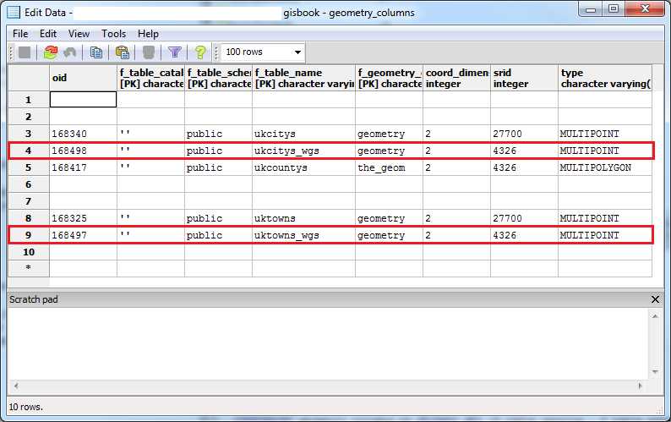671x422 pixels.
Task: Select row header 1
Action: click(x=28, y=100)
